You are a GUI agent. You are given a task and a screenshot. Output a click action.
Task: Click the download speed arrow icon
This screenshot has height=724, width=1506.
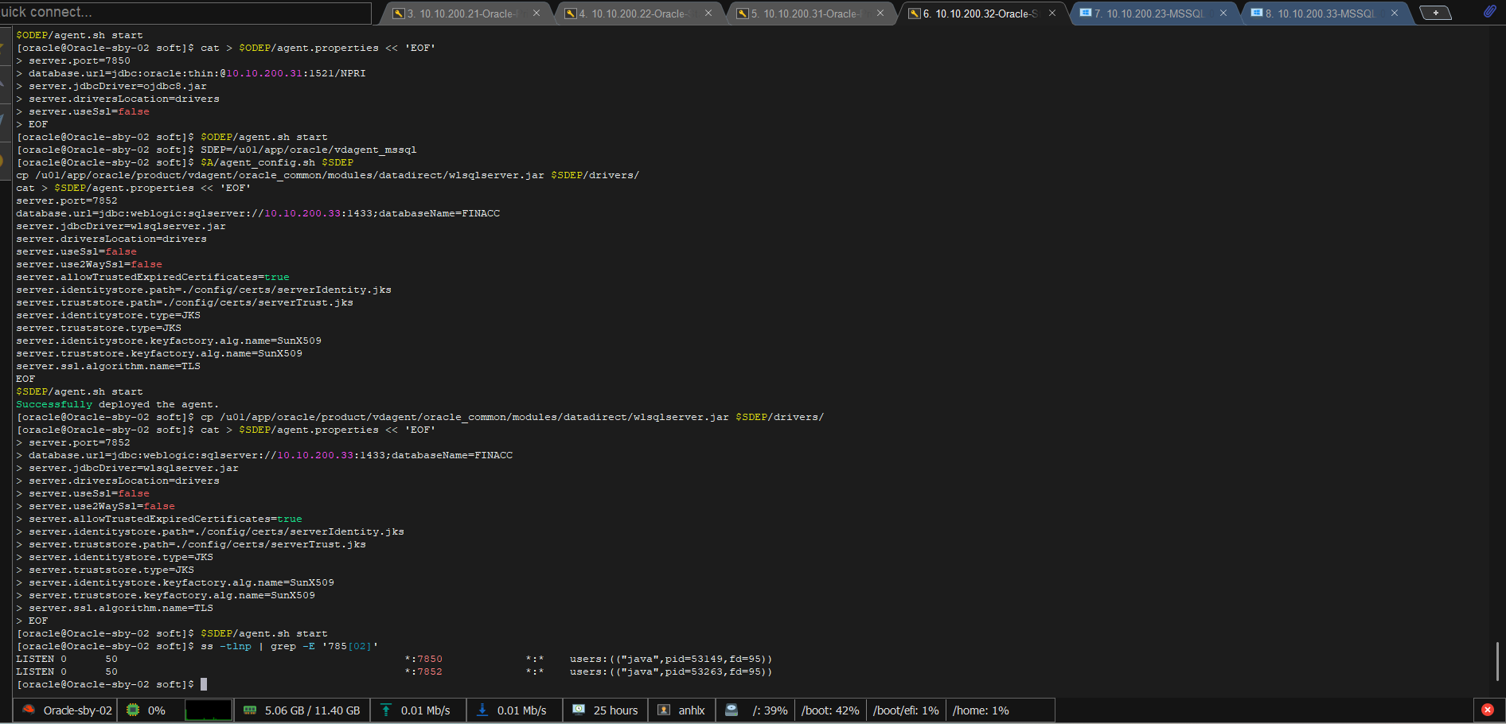coord(482,710)
